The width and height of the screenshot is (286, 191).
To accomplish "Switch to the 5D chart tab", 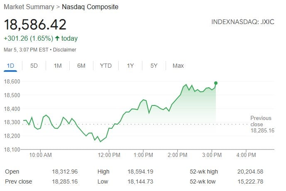I will (x=34, y=66).
